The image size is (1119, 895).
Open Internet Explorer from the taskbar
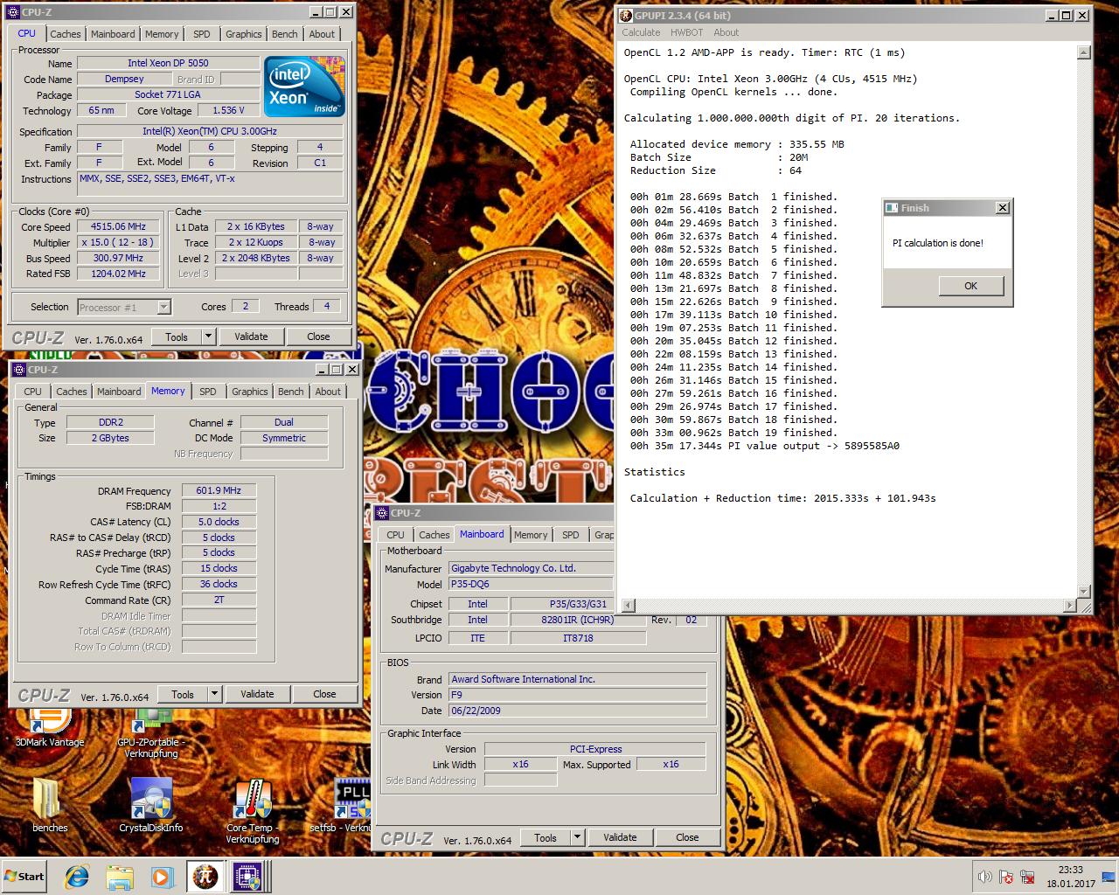[77, 877]
